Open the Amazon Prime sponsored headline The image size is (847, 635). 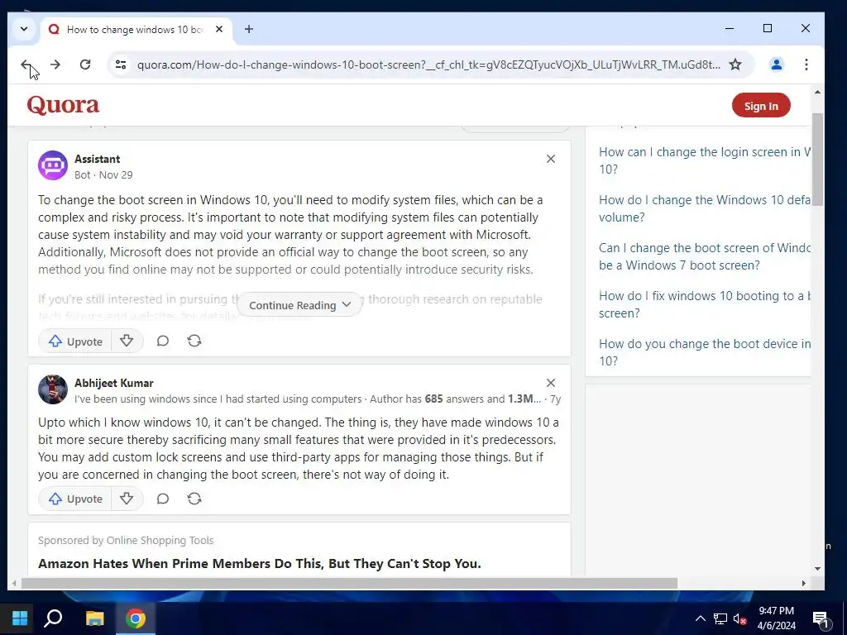tap(259, 563)
